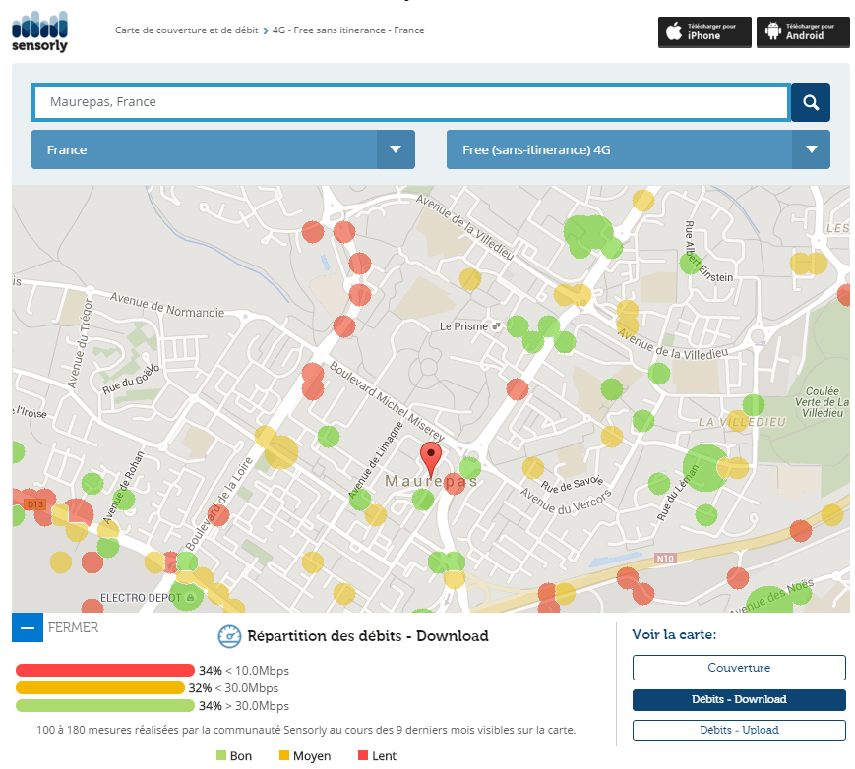Collapse the panel with the minus FERMER button
This screenshot has width=855, height=769.
[28, 627]
